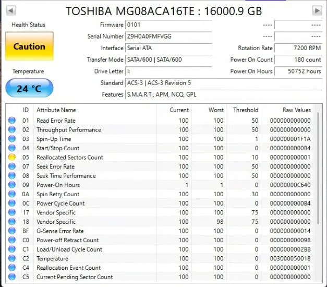
Task: Select the Reallocated Sectors Count attribute name
Action: [70, 157]
